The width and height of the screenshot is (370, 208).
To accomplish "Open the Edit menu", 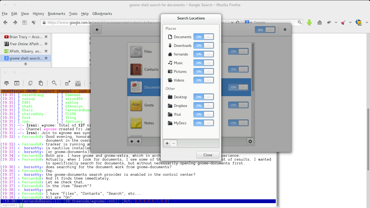I will (14, 14).
